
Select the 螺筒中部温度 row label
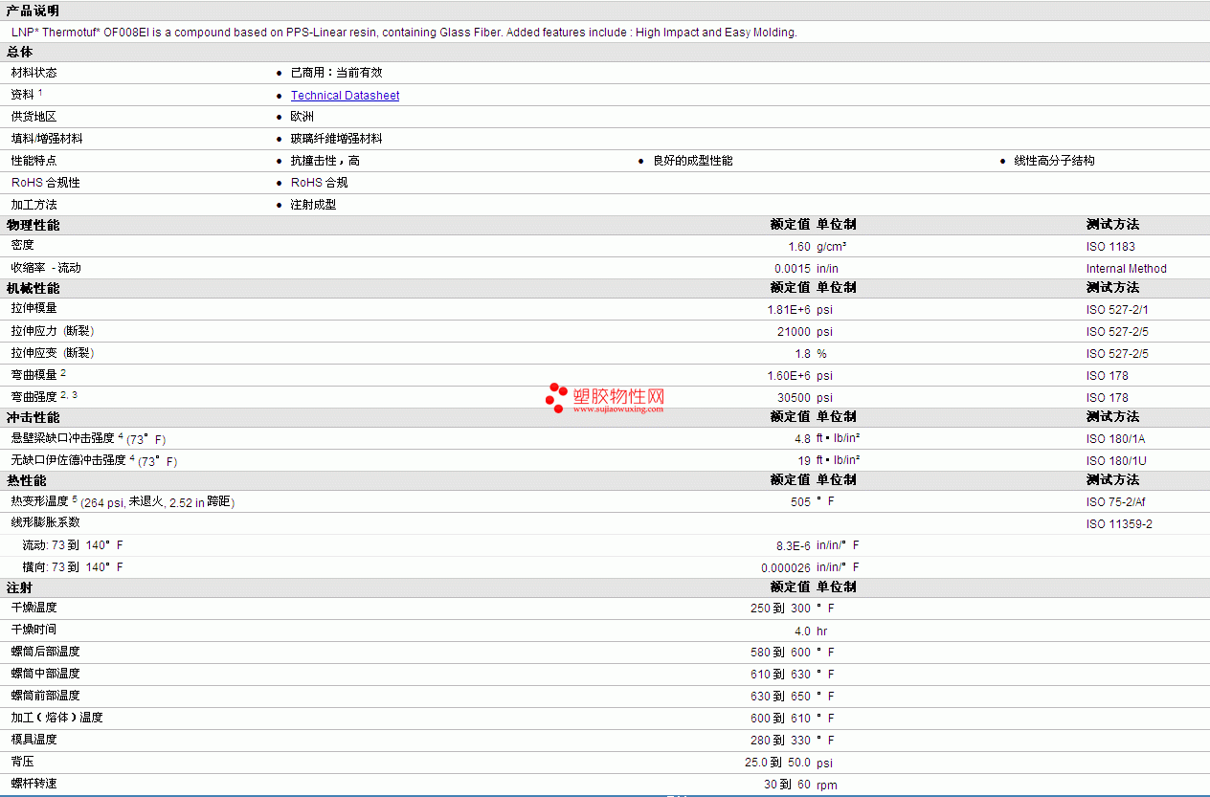pyautogui.click(x=46, y=674)
